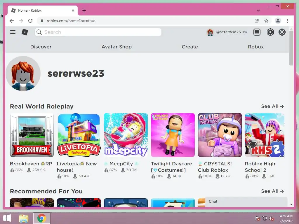Open the MeepCity game thumbnail
The height and width of the screenshot is (224, 299).
point(126,135)
